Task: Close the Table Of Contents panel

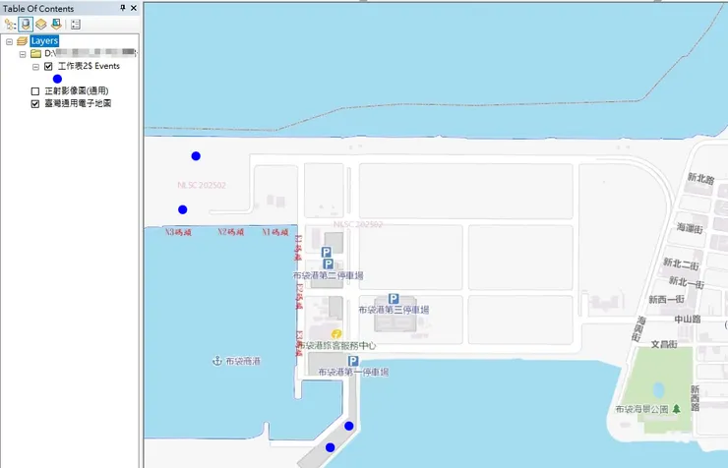Action: [x=134, y=8]
